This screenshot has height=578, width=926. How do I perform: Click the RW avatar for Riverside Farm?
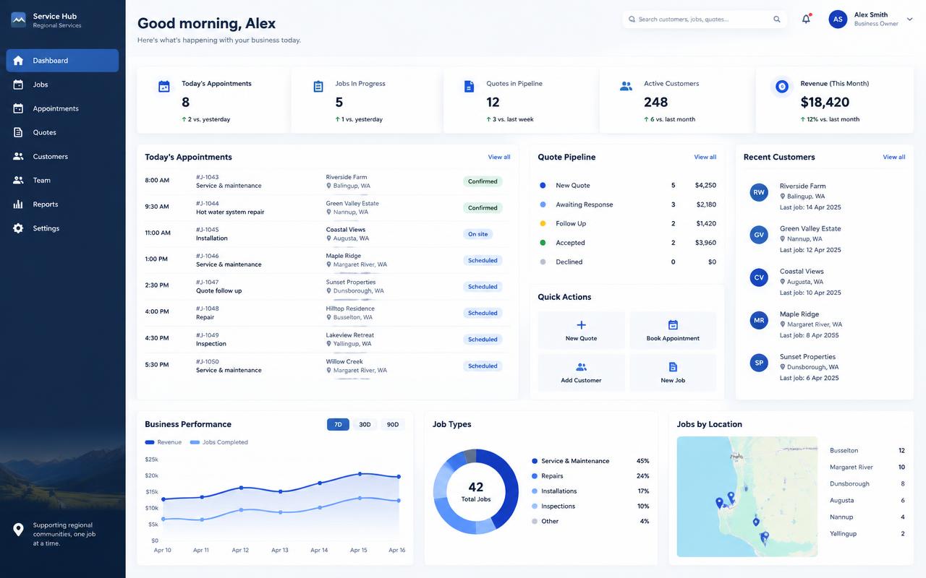pyautogui.click(x=759, y=192)
